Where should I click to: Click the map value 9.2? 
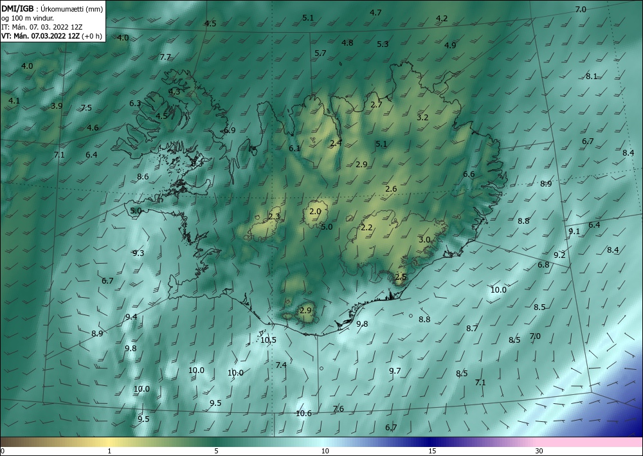(559, 255)
